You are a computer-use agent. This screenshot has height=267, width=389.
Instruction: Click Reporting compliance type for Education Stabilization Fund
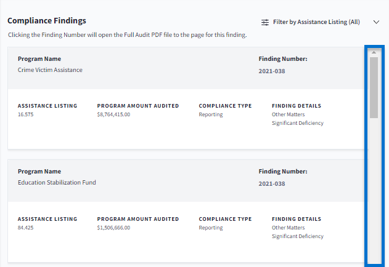click(x=211, y=228)
